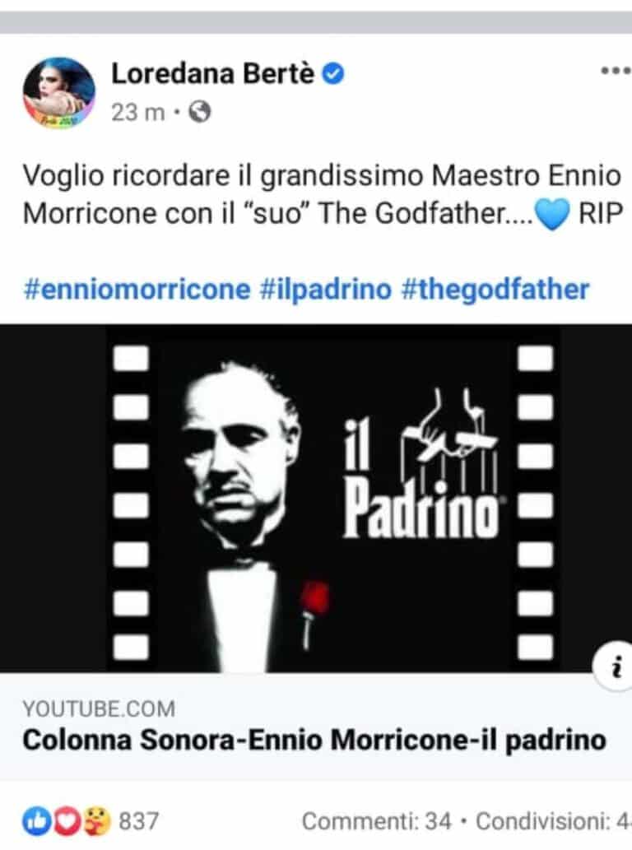The image size is (632, 850).
Task: Open the three-dot post options menu
Action: tap(616, 71)
